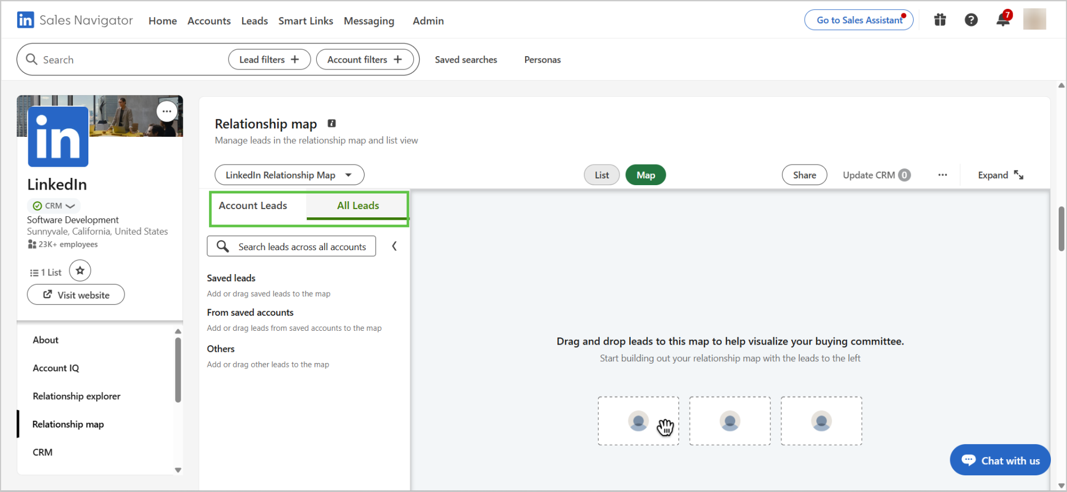This screenshot has height=492, width=1067.
Task: Open the gift box icon
Action: pos(940,20)
